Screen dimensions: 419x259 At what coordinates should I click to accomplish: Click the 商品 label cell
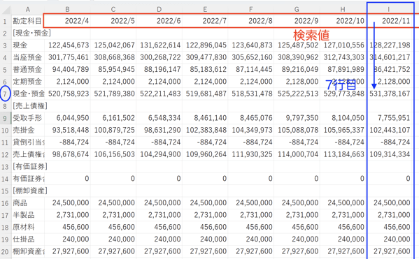[x=28, y=202]
